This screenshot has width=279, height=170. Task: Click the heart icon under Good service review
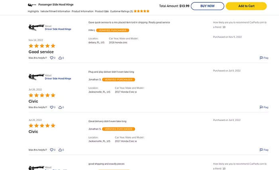coord(51,58)
